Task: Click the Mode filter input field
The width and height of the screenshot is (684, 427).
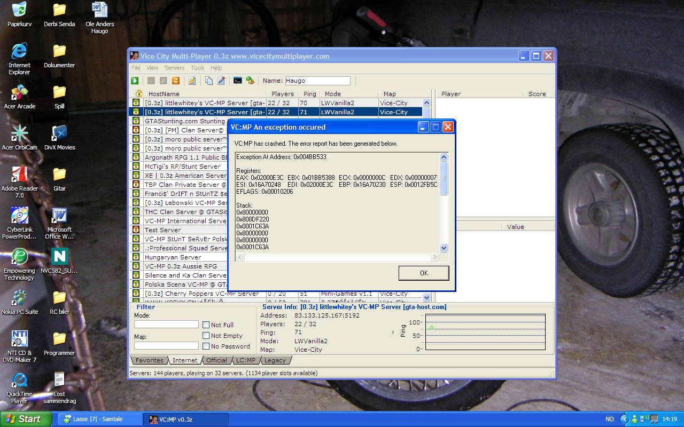Action: point(166,325)
